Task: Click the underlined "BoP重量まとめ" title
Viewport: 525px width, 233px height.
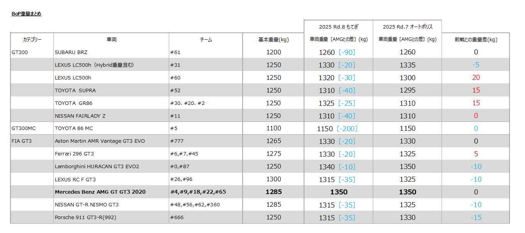Action: pos(26,14)
